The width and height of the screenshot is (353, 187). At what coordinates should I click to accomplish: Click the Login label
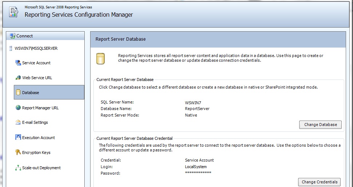pyautogui.click(x=107, y=167)
